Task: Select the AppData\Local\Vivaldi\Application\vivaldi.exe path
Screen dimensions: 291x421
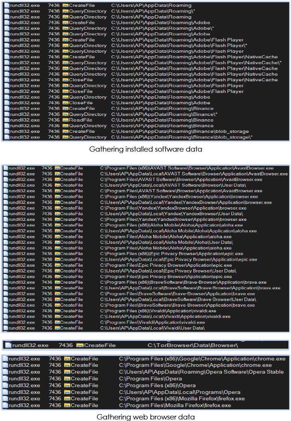Action: [165, 316]
